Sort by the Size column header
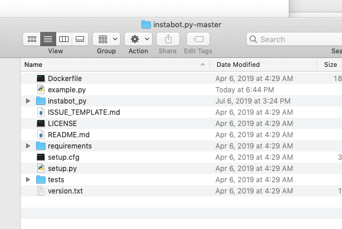Viewport: 342px width, 229px height. (x=330, y=64)
